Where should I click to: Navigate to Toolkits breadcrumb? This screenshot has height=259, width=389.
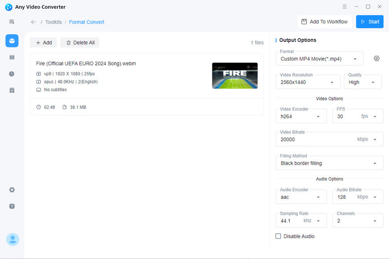click(x=53, y=22)
